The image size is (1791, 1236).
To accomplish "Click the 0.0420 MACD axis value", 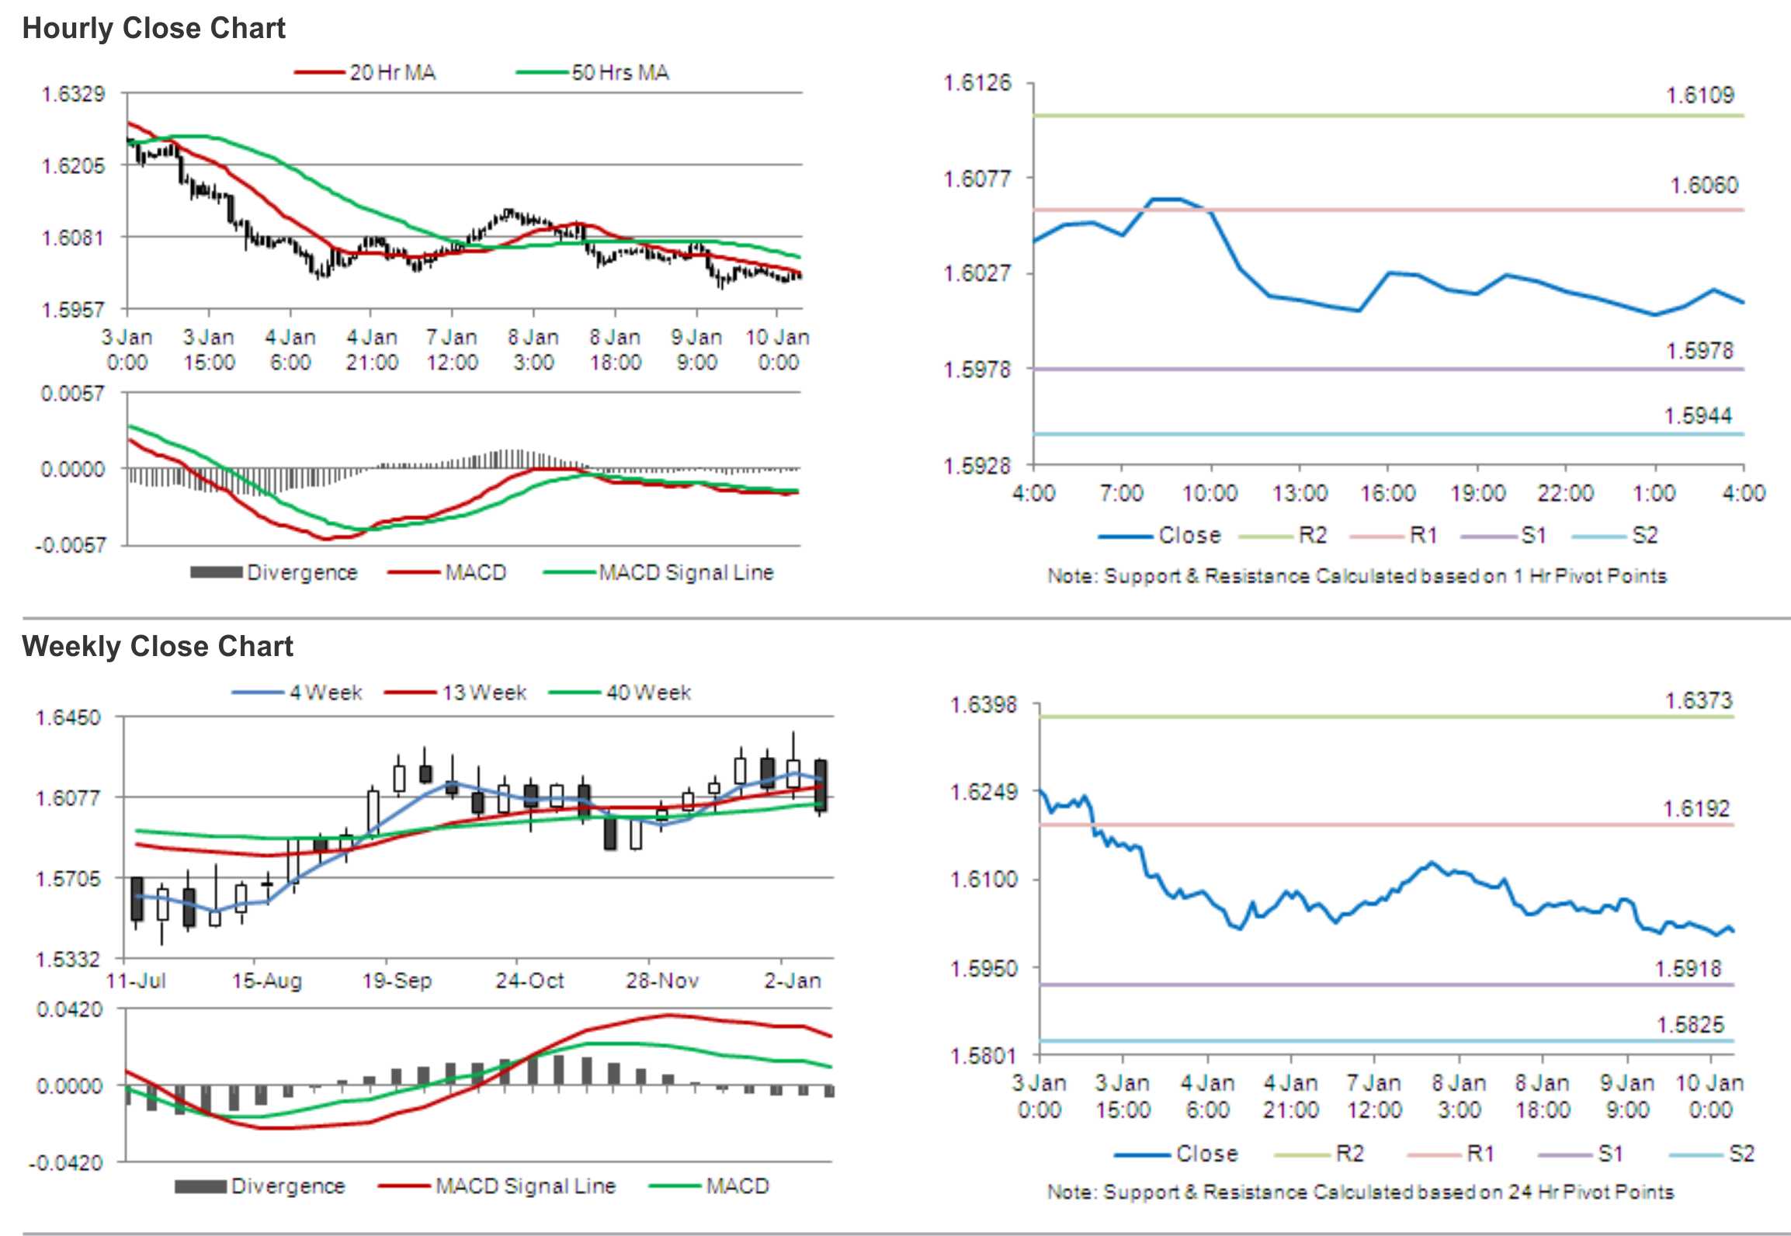I will [x=69, y=1010].
